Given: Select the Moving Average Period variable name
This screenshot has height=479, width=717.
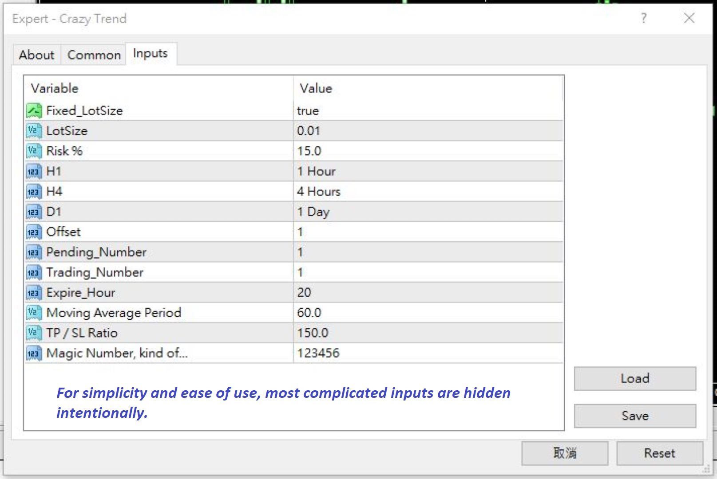Looking at the screenshot, I should pos(114,313).
